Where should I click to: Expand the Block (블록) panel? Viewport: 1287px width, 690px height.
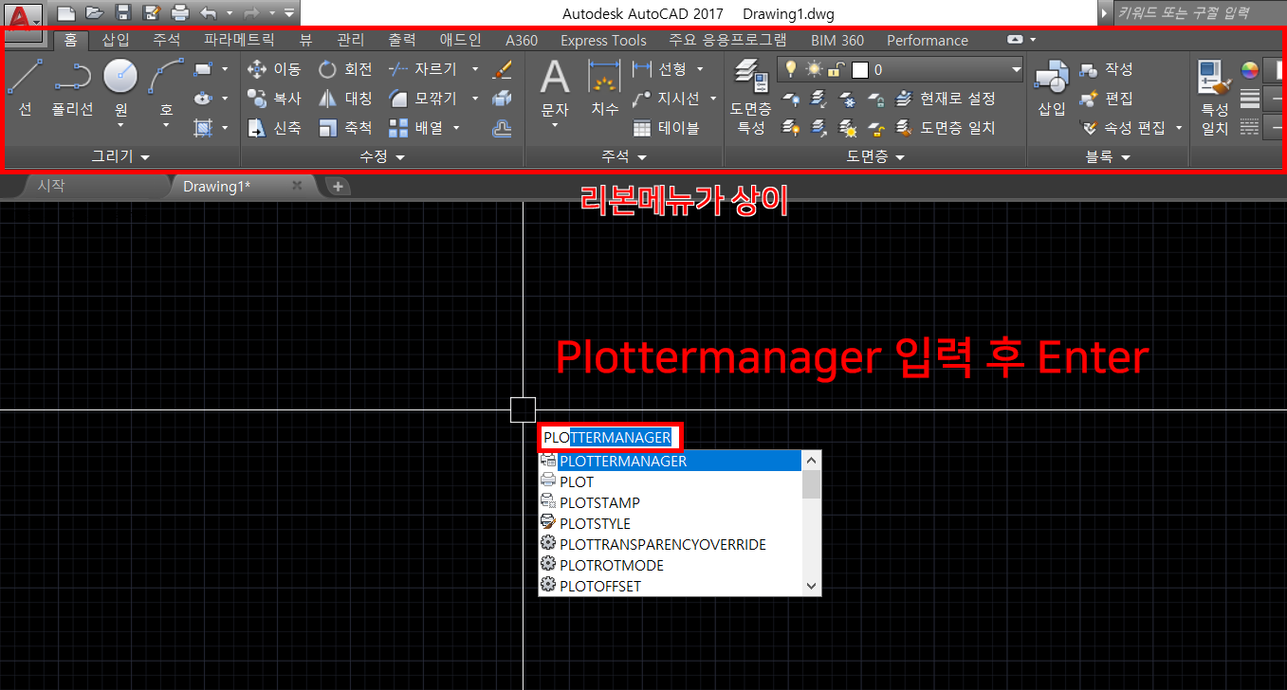tap(1108, 156)
